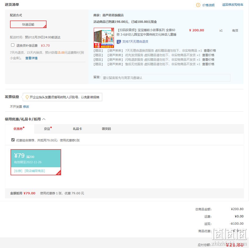Screen dimensions: 249x248
Task: Uncheck the 优惠组合推荐 checkbox
Action: coord(13,140)
